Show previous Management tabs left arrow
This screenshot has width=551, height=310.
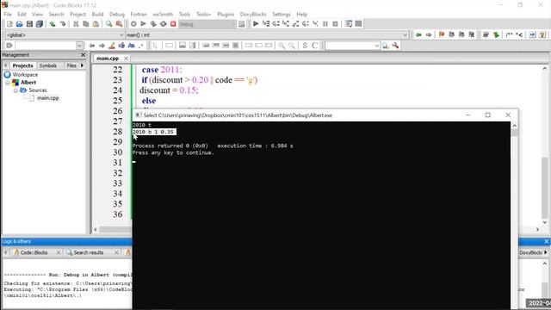point(6,65)
